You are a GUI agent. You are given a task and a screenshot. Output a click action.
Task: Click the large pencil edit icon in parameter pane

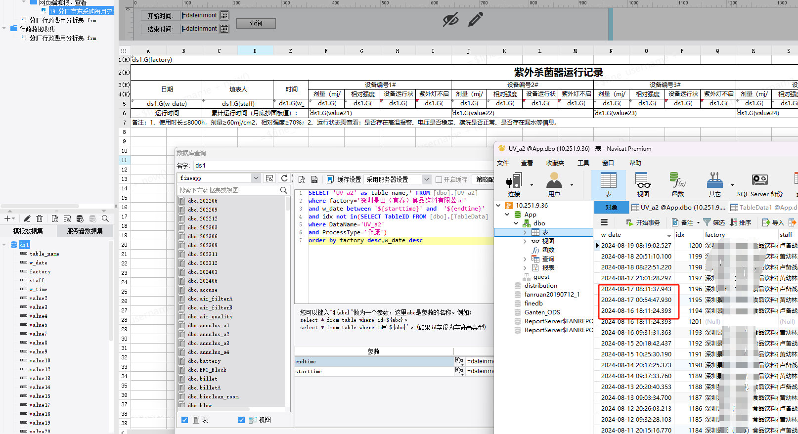point(475,20)
